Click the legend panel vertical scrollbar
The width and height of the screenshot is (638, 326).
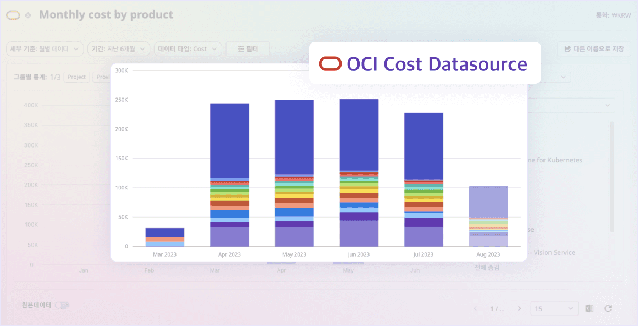coord(612,177)
